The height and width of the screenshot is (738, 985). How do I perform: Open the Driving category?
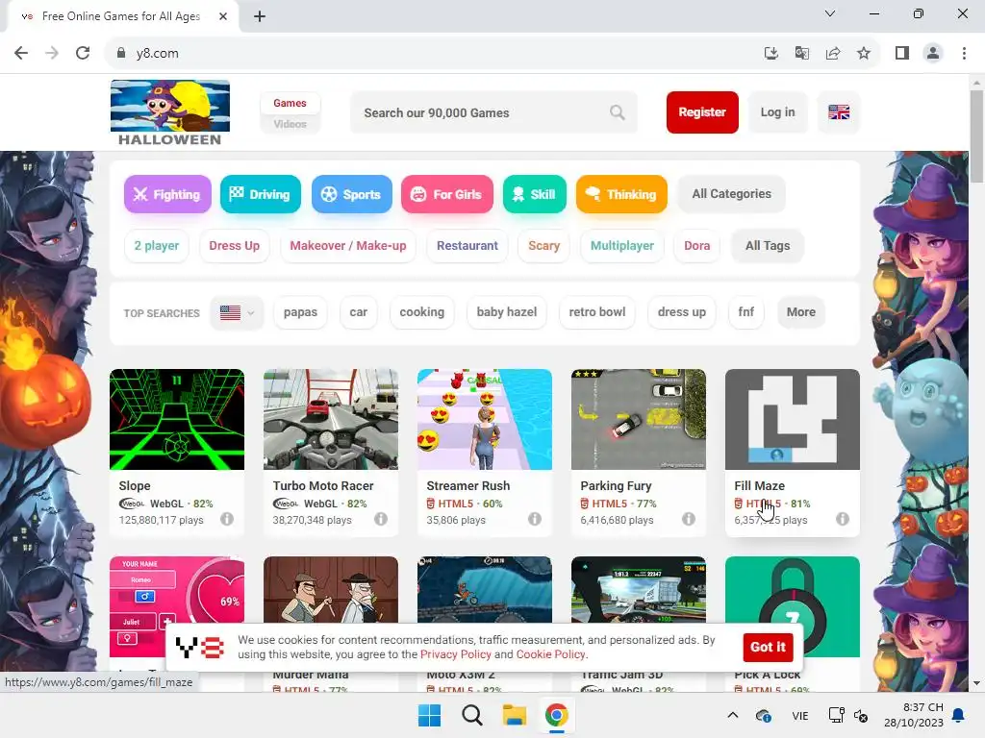pos(260,194)
